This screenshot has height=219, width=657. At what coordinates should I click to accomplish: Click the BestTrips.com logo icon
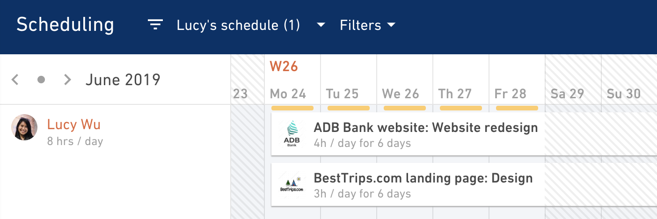(x=292, y=184)
